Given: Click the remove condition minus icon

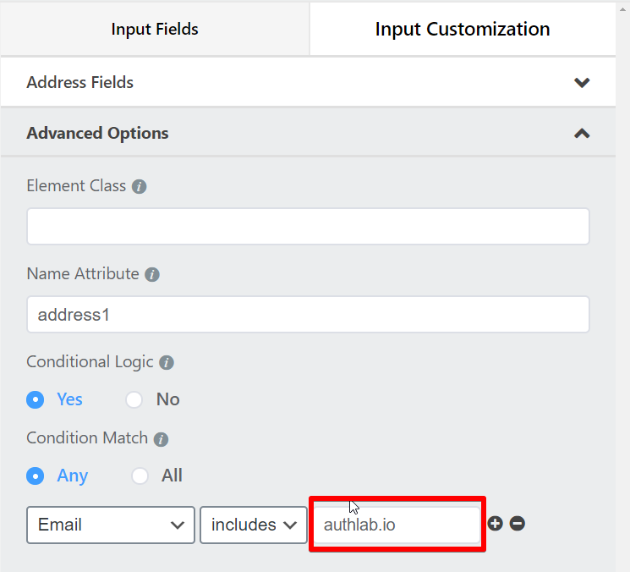Looking at the screenshot, I should click(x=518, y=524).
